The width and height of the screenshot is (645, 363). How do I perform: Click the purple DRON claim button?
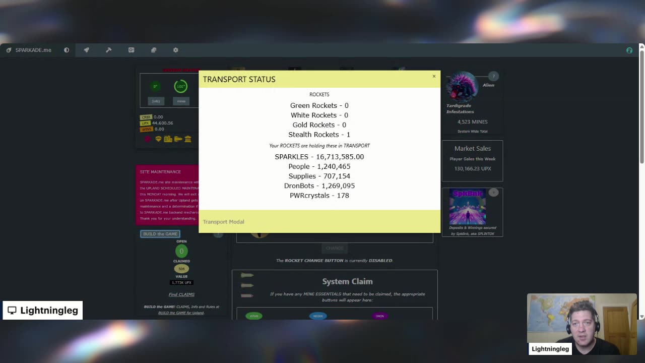pos(380,316)
